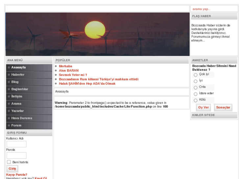Click the sunset wind turbine banner image
Viewport: 239px width, 179px height.
[x=98, y=34]
